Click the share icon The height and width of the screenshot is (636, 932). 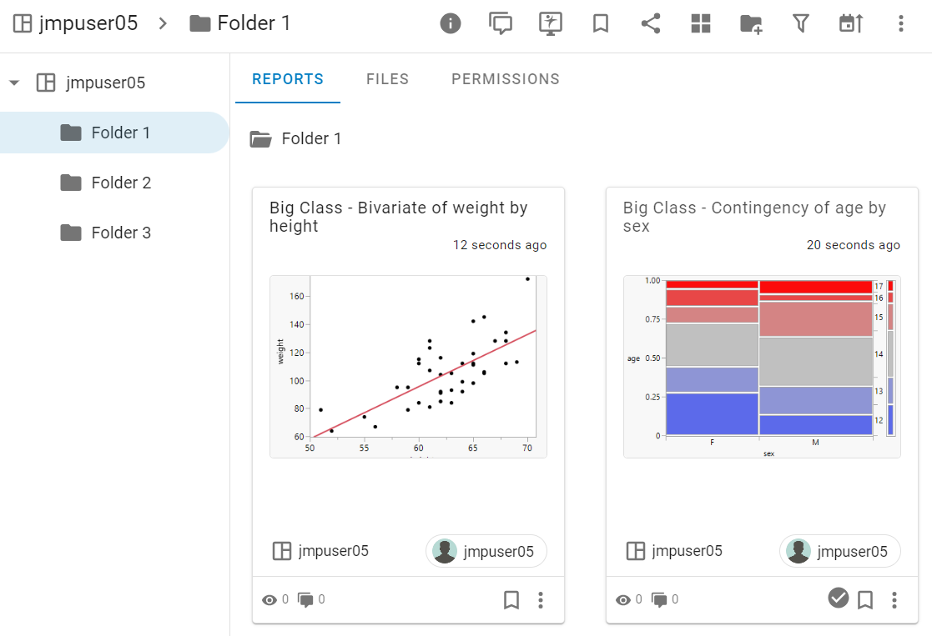coord(650,23)
